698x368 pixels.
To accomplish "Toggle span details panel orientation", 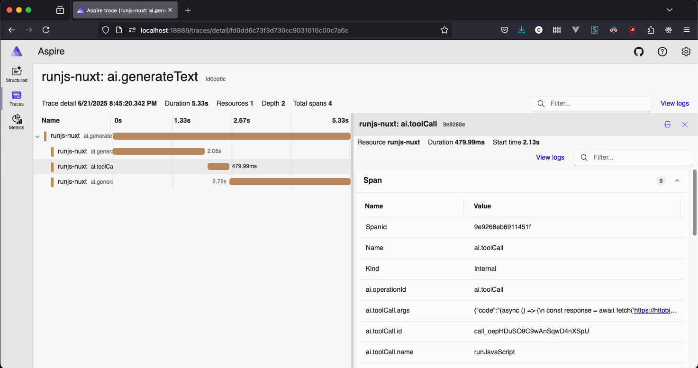I will (667, 125).
